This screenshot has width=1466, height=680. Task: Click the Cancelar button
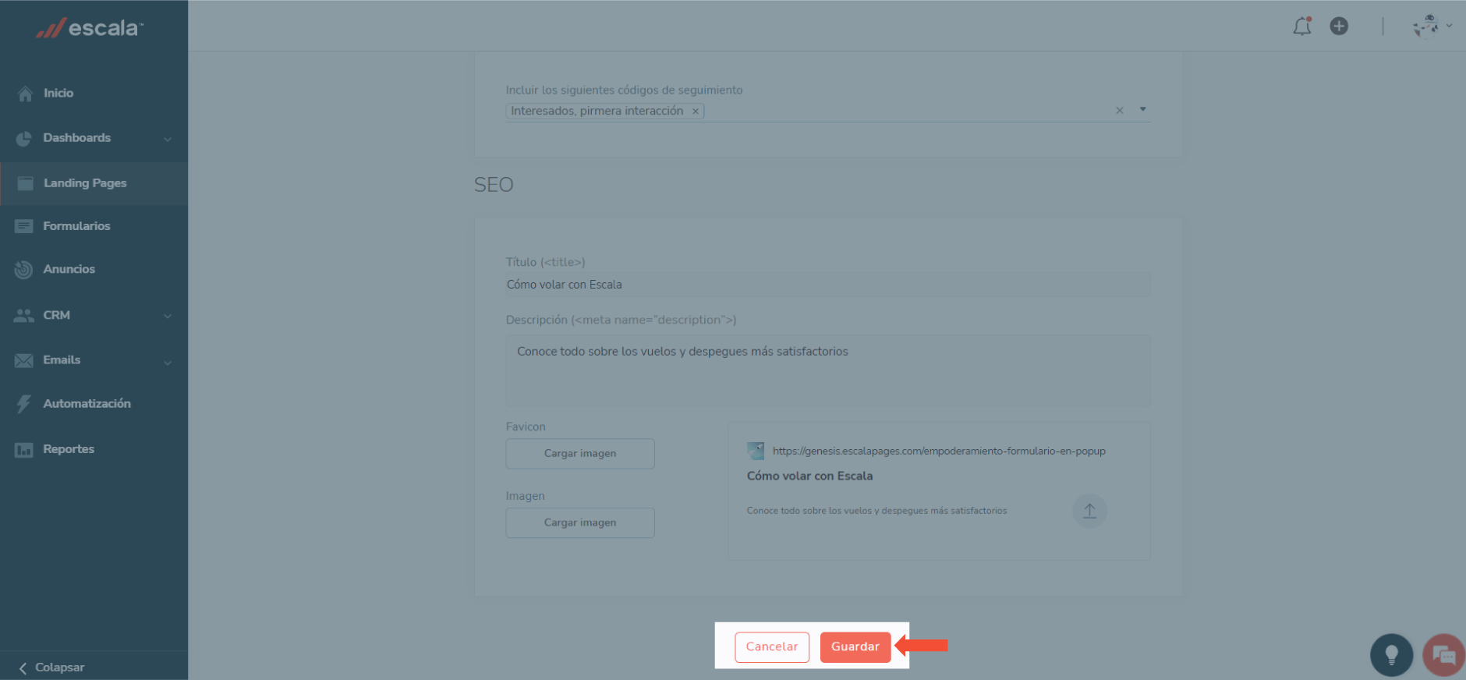pyautogui.click(x=771, y=646)
